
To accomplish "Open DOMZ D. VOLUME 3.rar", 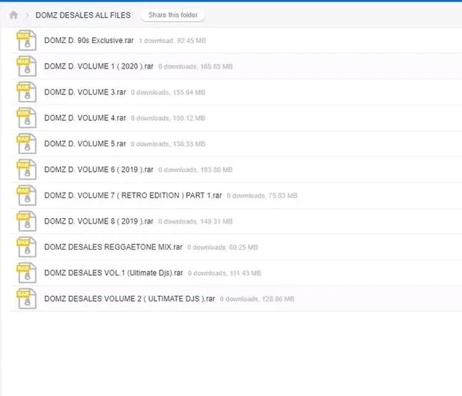I will pos(85,92).
